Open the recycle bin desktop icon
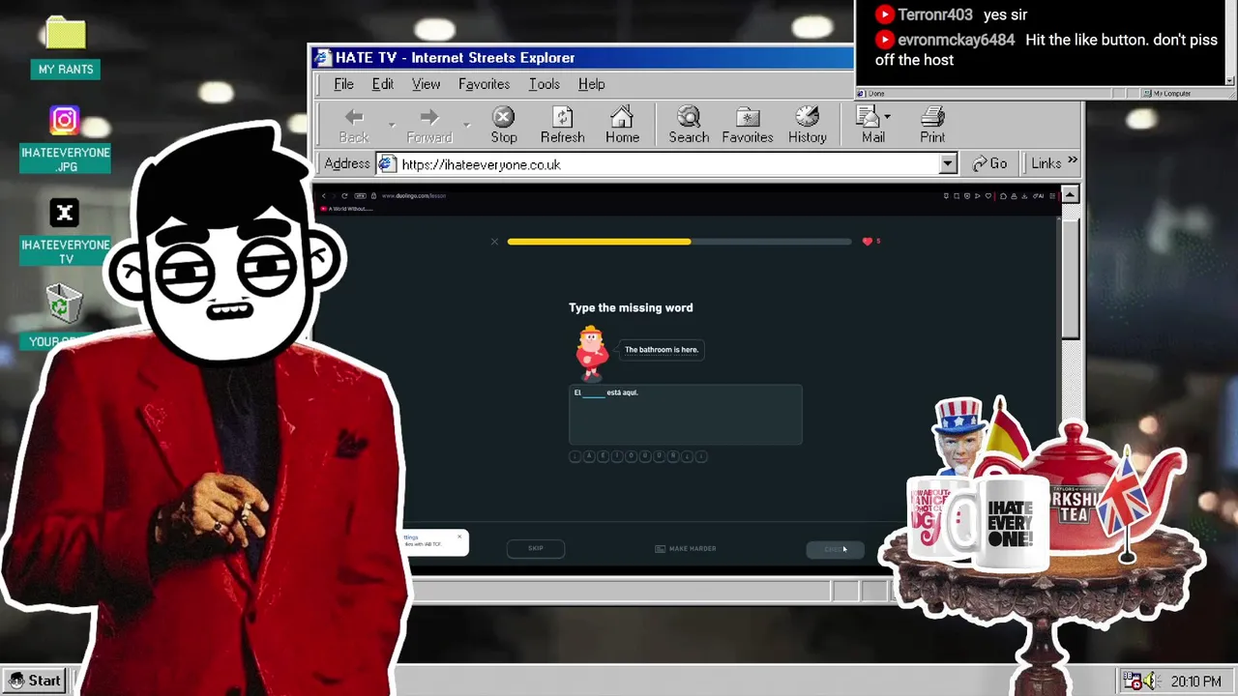This screenshot has height=696, width=1238. coord(64,305)
